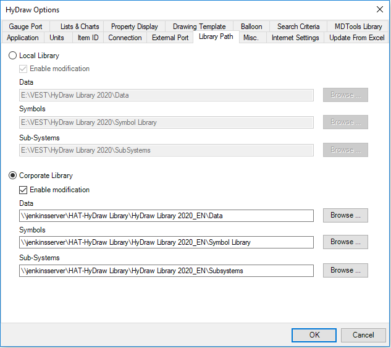Switch to the Search Criteria tab
Image resolution: width=391 pixels, height=348 pixels.
click(x=298, y=27)
